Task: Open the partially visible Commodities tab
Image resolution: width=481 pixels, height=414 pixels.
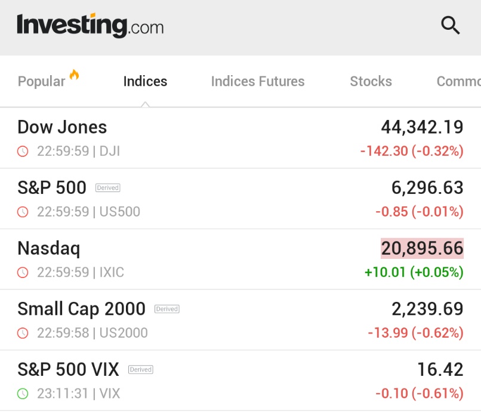Action: (x=458, y=82)
